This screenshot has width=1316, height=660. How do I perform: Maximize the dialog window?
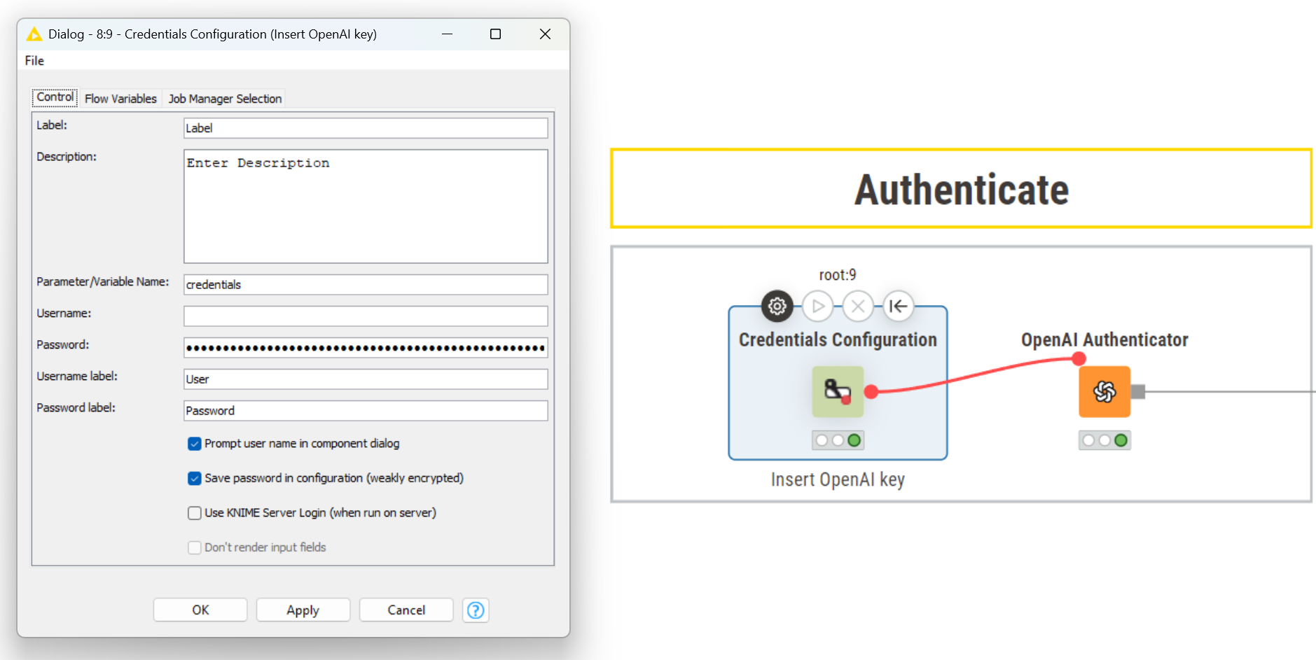click(x=495, y=34)
